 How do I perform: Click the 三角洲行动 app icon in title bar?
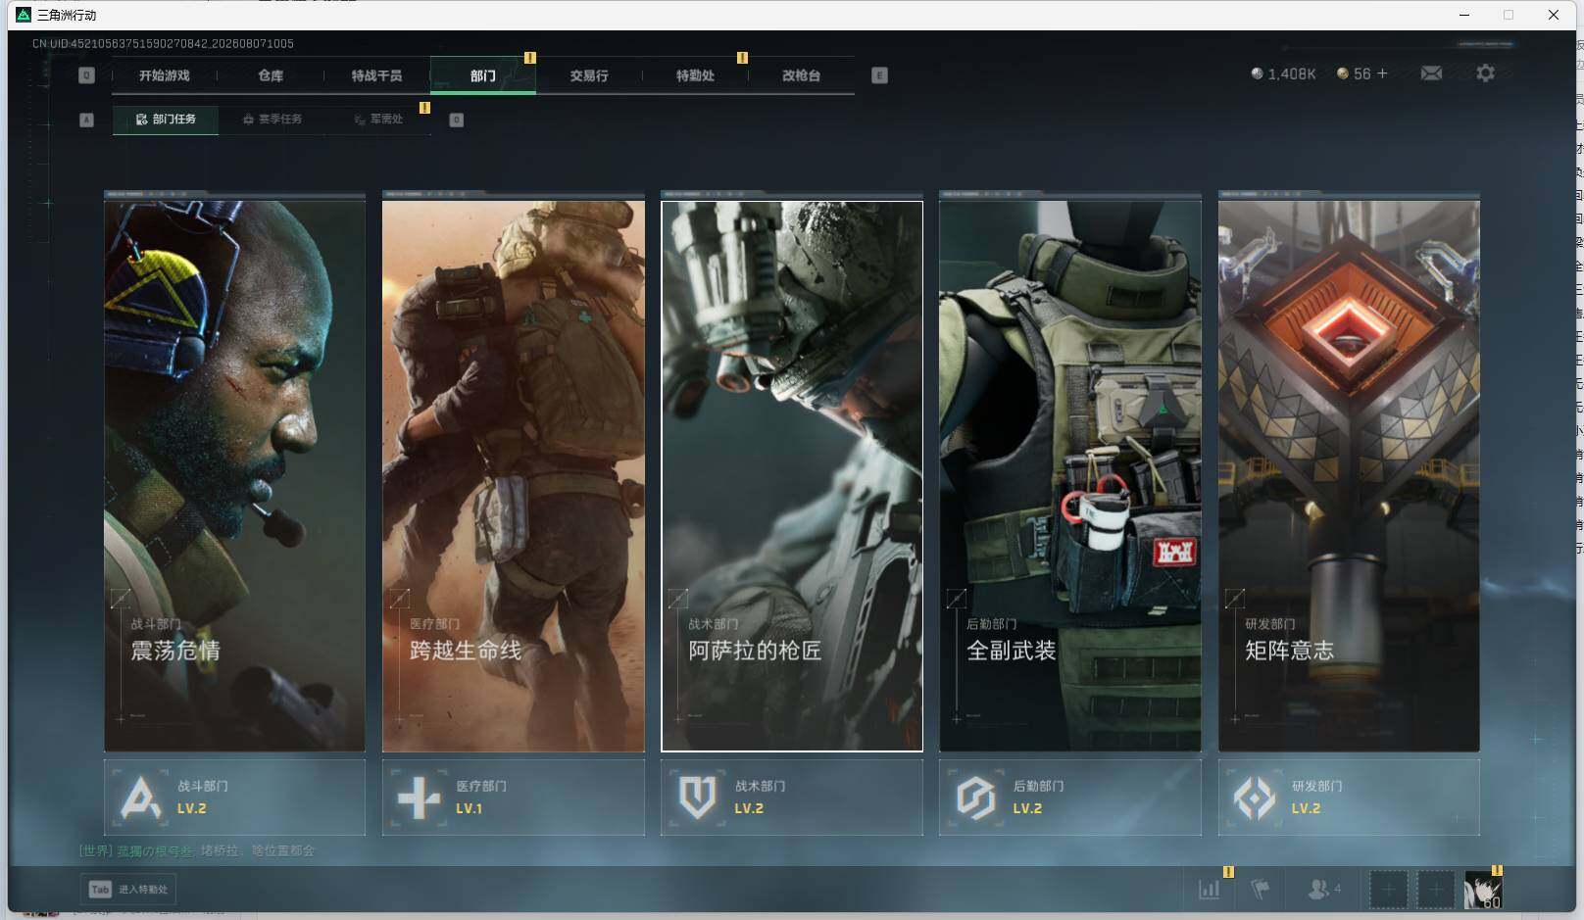[x=24, y=15]
